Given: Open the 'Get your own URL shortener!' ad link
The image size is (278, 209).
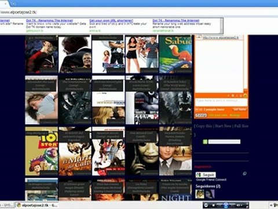Looking at the screenshot, I should [x=111, y=20].
